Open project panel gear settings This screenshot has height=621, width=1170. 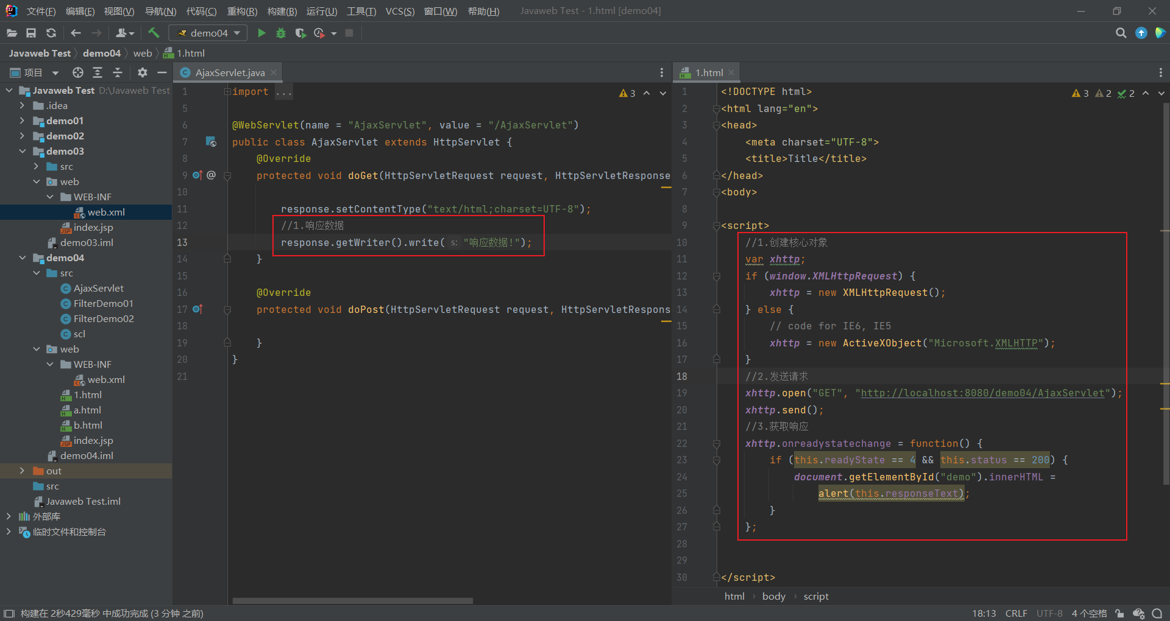(142, 72)
